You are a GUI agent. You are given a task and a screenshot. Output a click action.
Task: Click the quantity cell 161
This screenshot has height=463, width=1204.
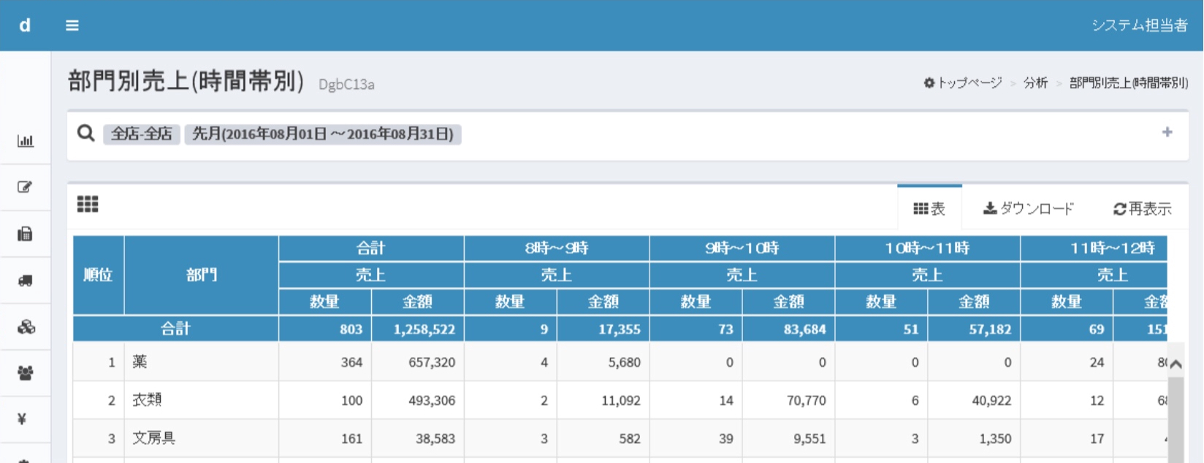click(352, 439)
